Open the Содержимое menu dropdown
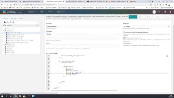This screenshot has width=174, height=98. coord(33,12)
